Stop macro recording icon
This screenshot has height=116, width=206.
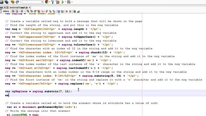[70, 12]
